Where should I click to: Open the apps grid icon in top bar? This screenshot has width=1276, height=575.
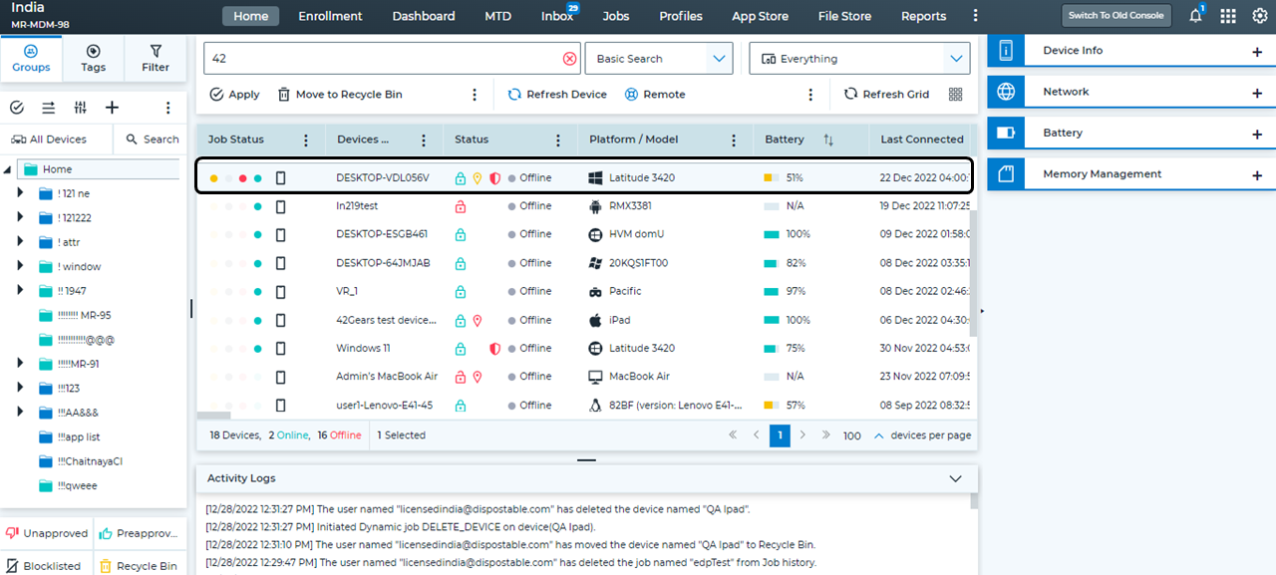click(x=1228, y=16)
